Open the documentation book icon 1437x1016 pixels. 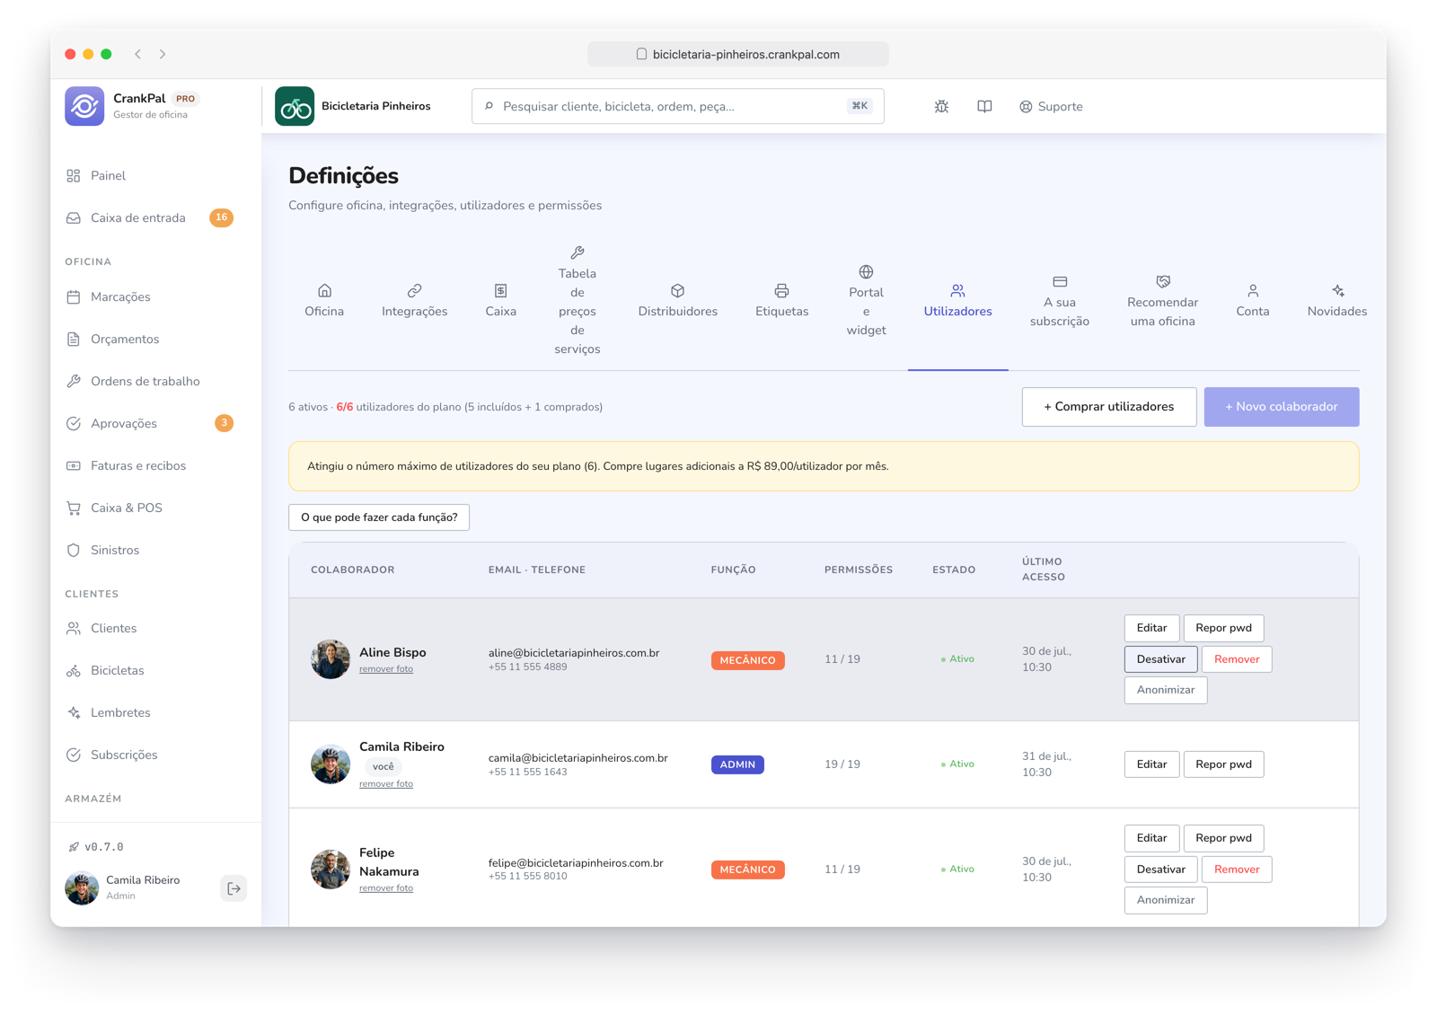984,106
